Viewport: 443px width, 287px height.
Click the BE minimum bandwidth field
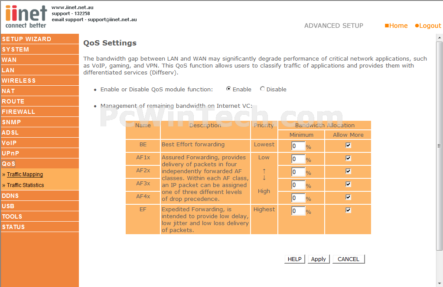(298, 146)
